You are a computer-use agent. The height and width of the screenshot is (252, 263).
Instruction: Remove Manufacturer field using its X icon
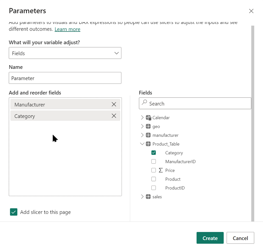tap(114, 104)
